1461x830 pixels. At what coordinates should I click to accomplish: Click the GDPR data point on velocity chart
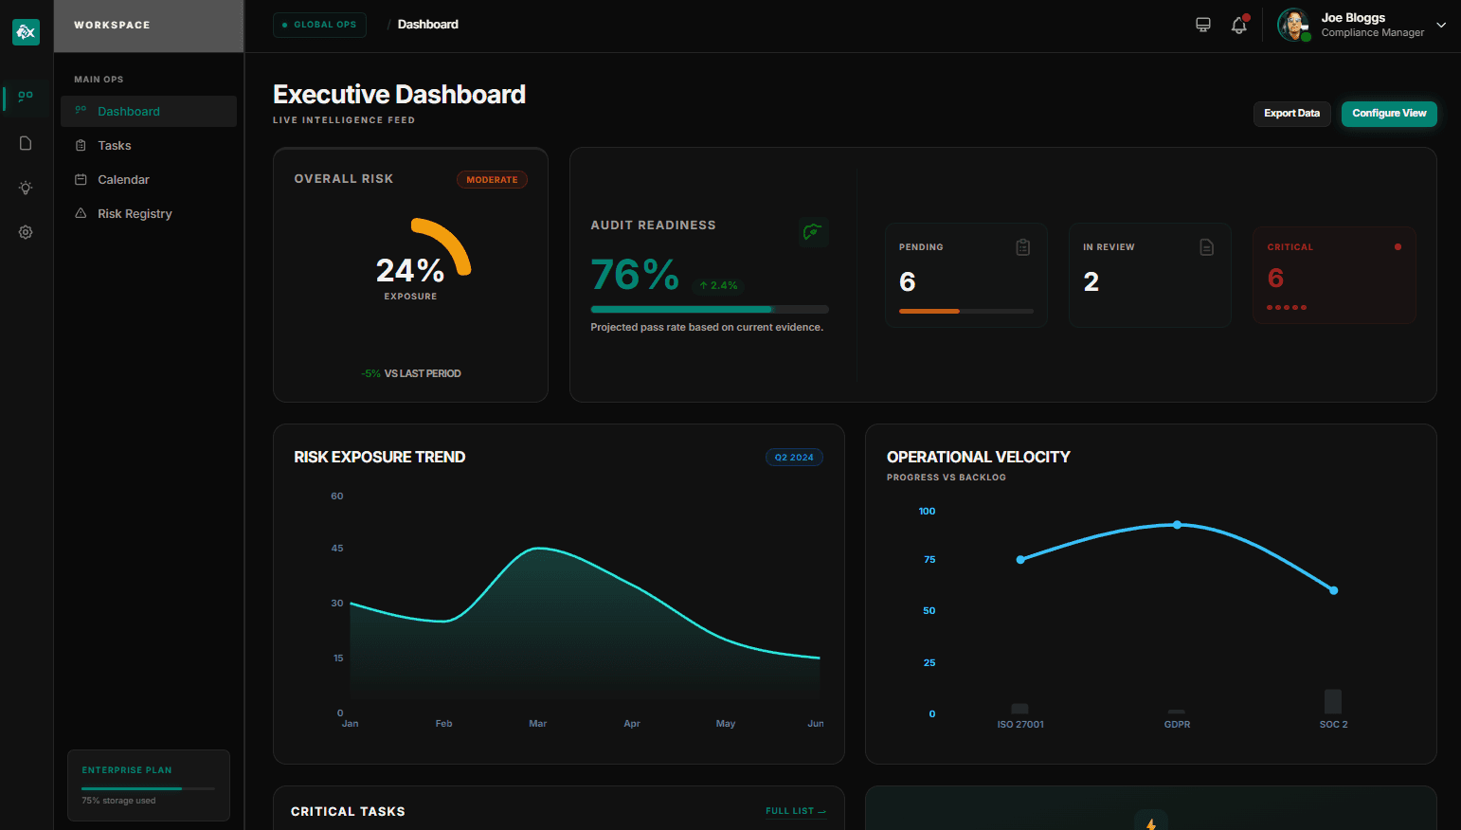[1177, 525]
